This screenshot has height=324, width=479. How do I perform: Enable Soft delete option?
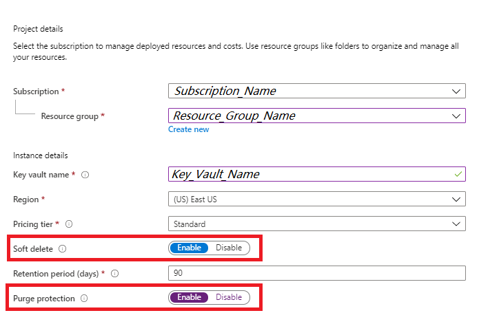coord(189,248)
